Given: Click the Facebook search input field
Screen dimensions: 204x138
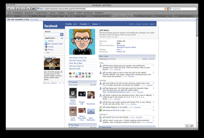Looking at the screenshot, I should click(x=52, y=34).
